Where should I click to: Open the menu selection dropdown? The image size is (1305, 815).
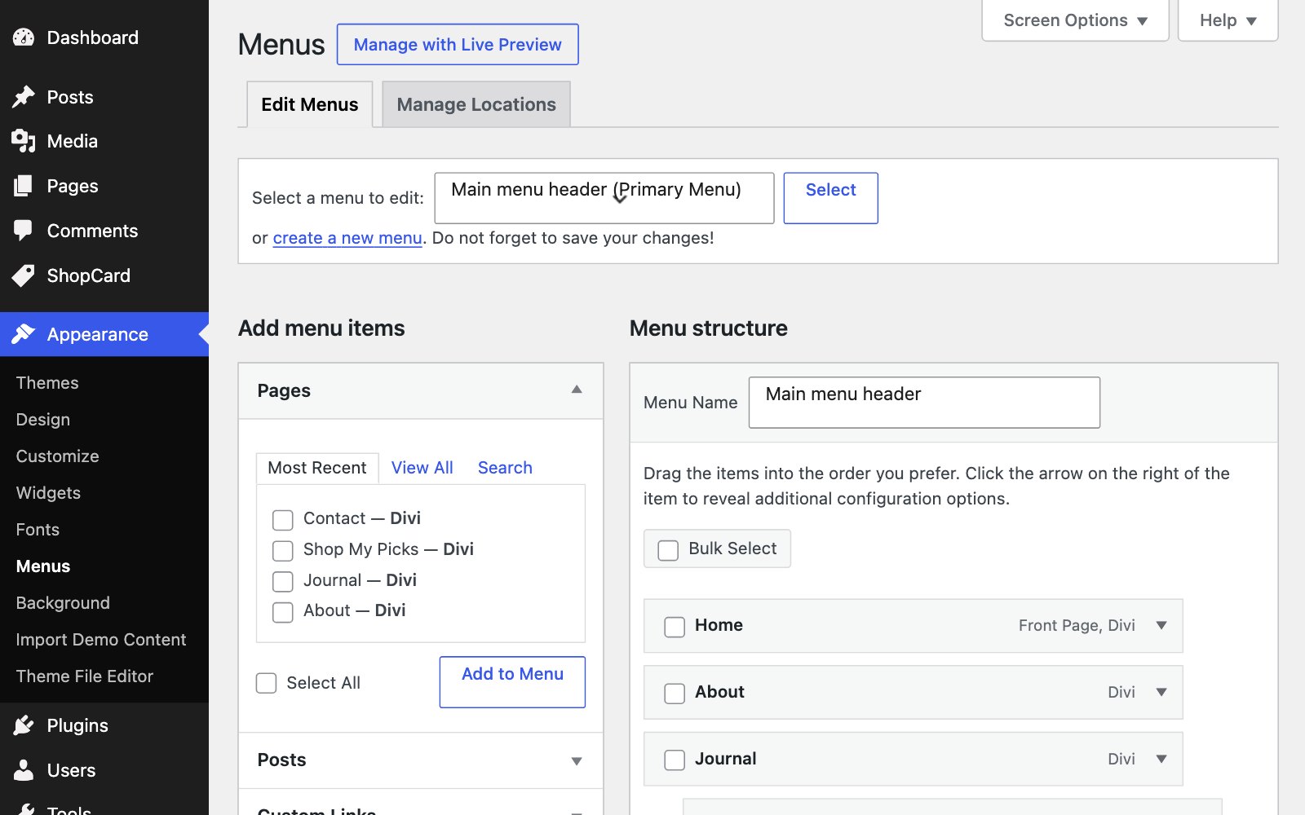(604, 198)
